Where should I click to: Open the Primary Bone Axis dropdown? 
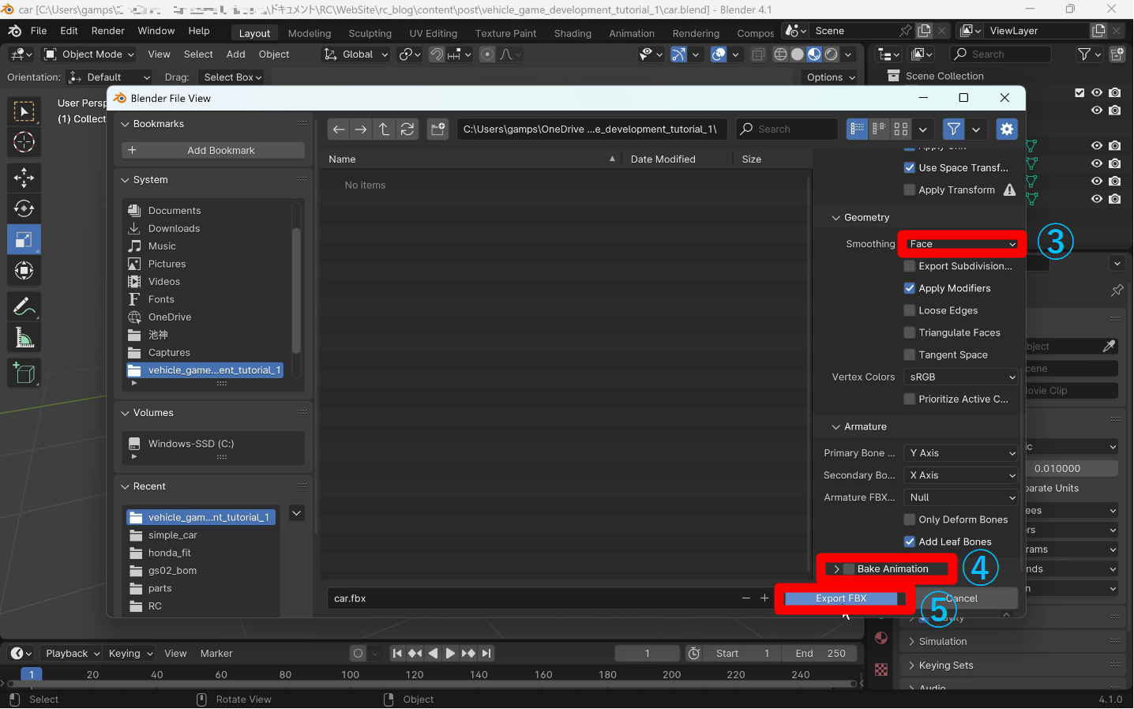961,453
